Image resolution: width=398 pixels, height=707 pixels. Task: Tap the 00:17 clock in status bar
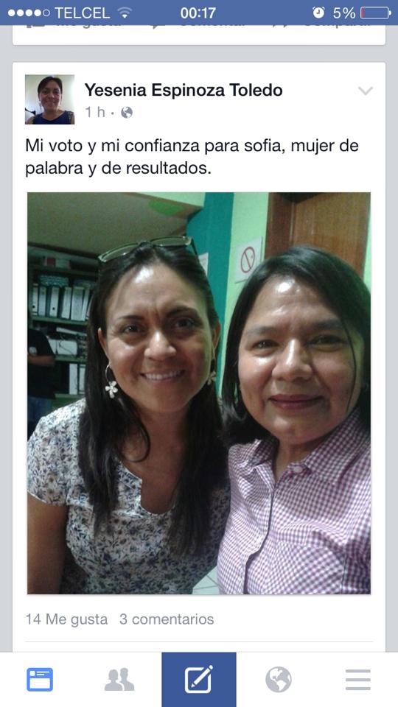(x=198, y=13)
